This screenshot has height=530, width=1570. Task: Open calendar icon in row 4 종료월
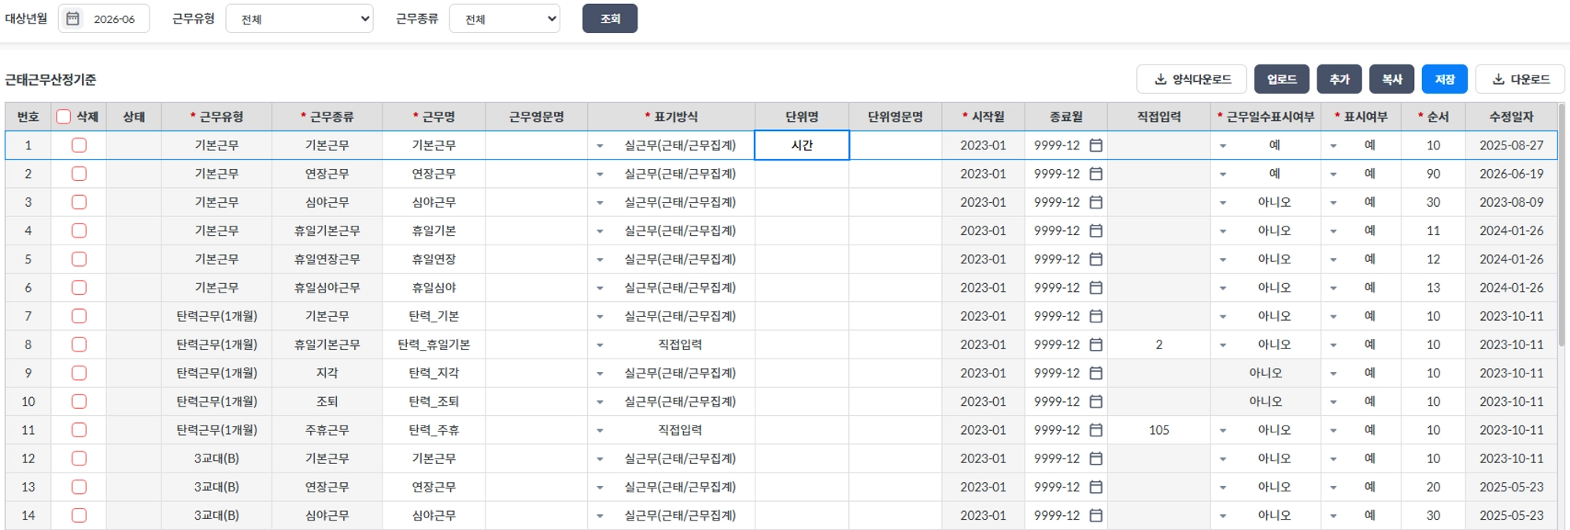pyautogui.click(x=1095, y=230)
